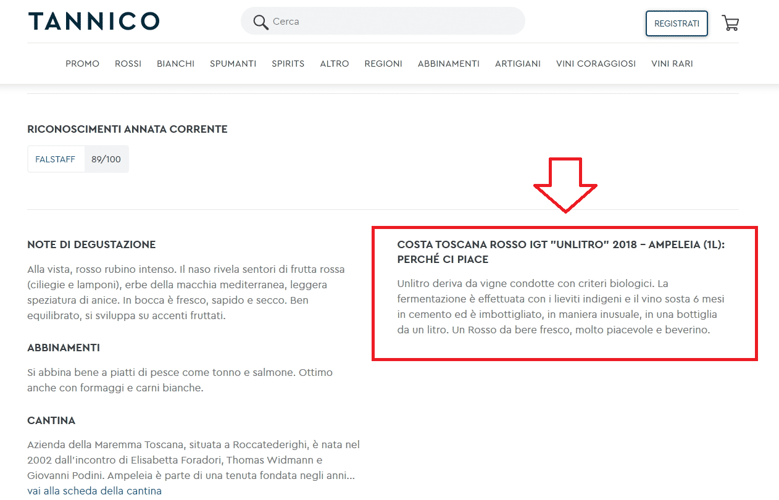This screenshot has height=500, width=779.
Task: Open the SPIRITS menu
Action: pos(288,64)
